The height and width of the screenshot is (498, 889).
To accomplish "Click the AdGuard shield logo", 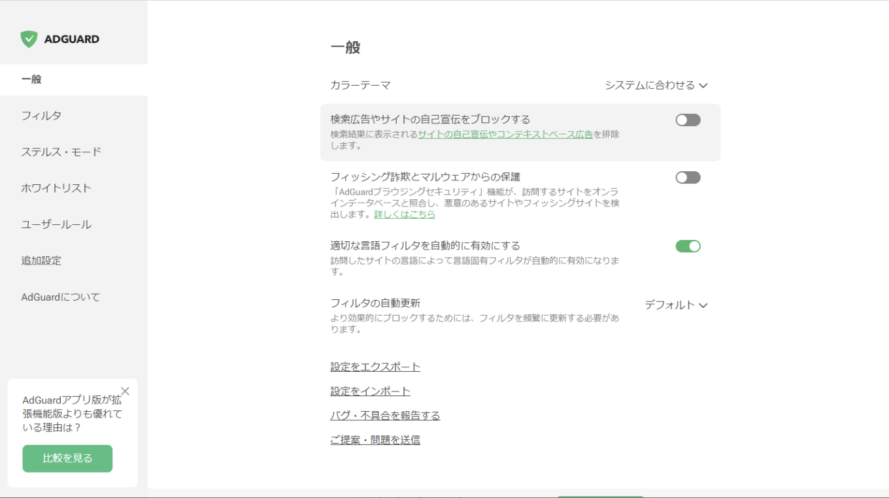I will (x=29, y=39).
